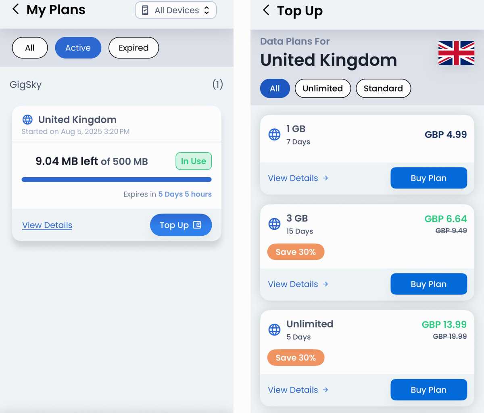
Task: Click the United Kingdom flag icon
Action: coord(456,53)
